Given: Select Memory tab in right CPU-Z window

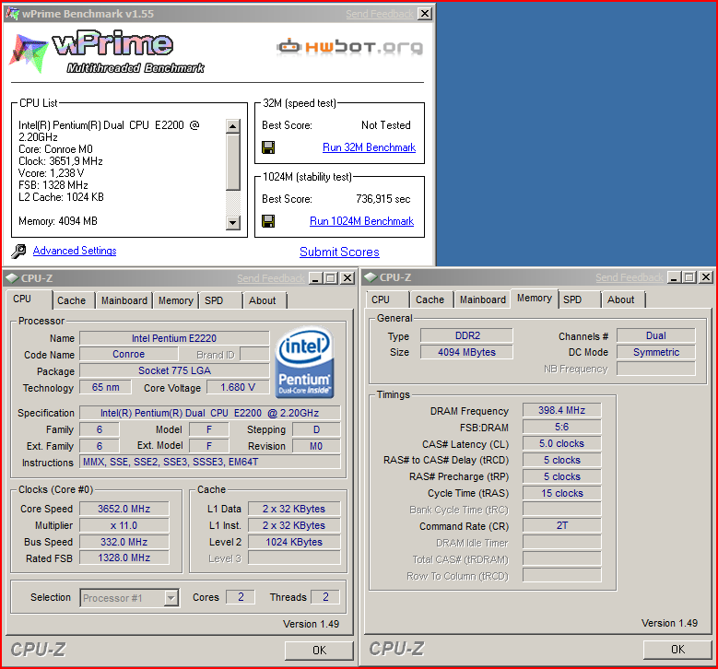Looking at the screenshot, I should click(x=535, y=298).
